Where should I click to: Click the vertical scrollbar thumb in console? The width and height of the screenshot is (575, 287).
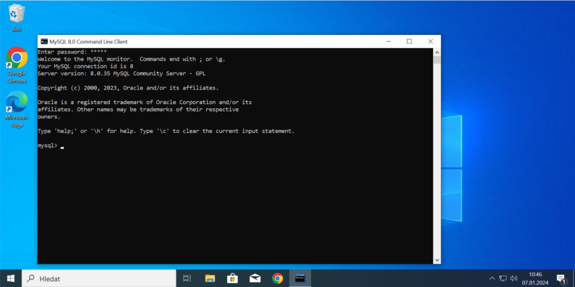[x=437, y=60]
